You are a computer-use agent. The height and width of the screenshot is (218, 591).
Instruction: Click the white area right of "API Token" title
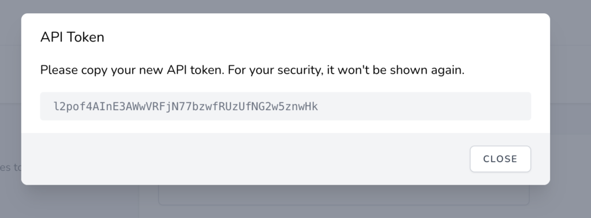324,37
